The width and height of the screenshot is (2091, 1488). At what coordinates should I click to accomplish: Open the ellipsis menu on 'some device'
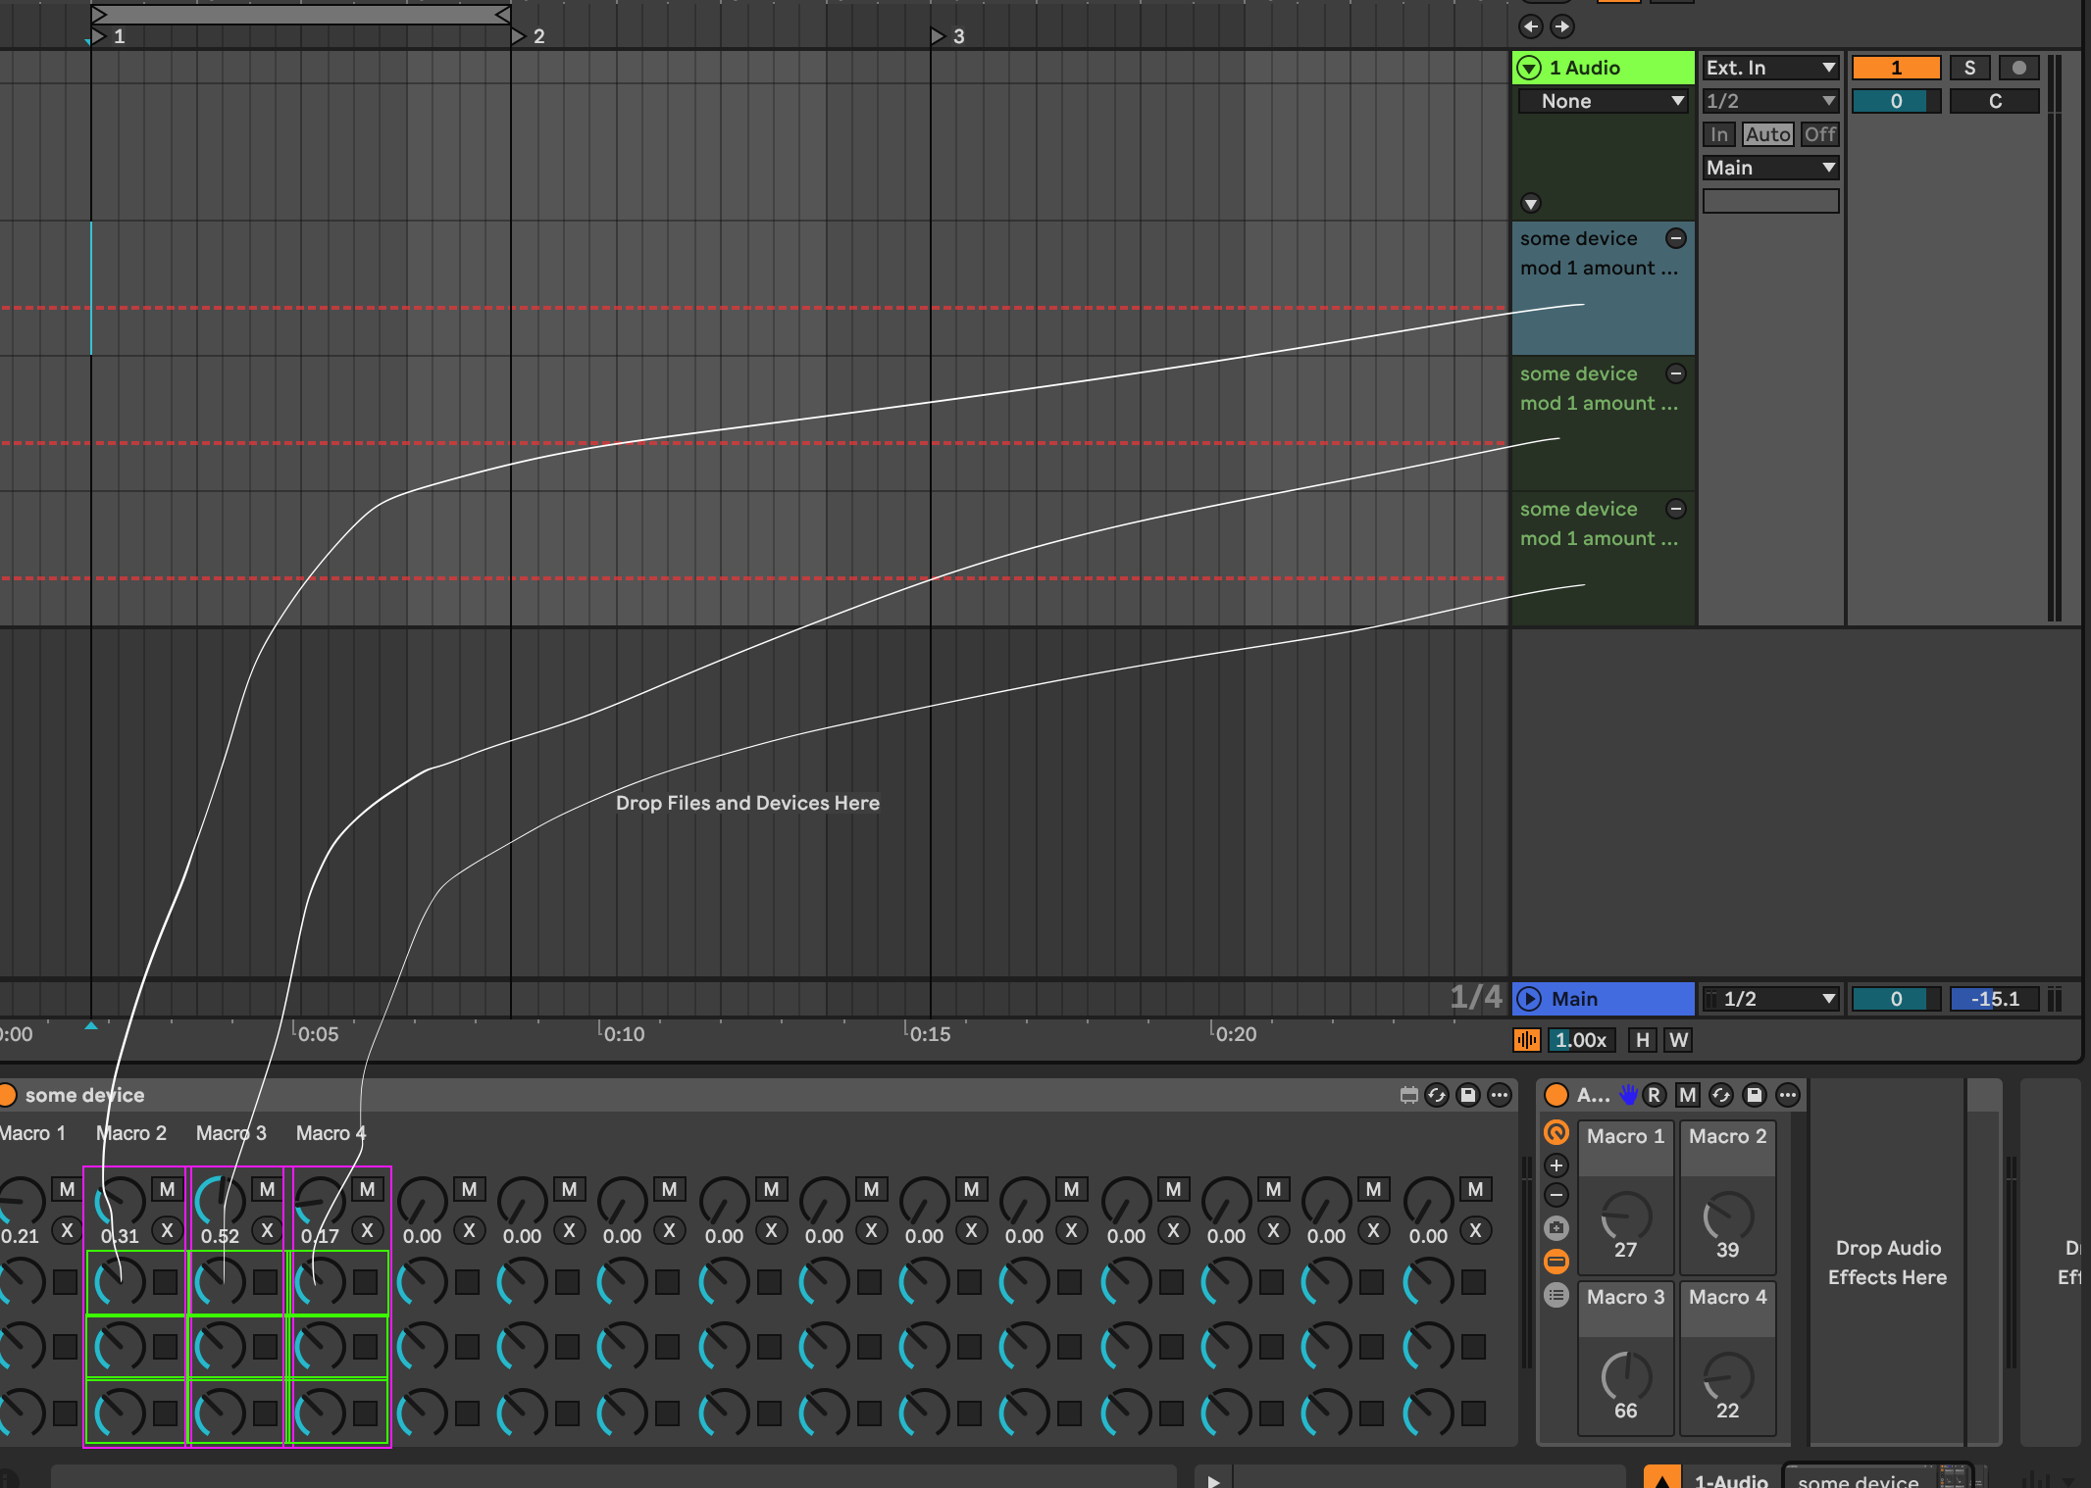(1500, 1095)
